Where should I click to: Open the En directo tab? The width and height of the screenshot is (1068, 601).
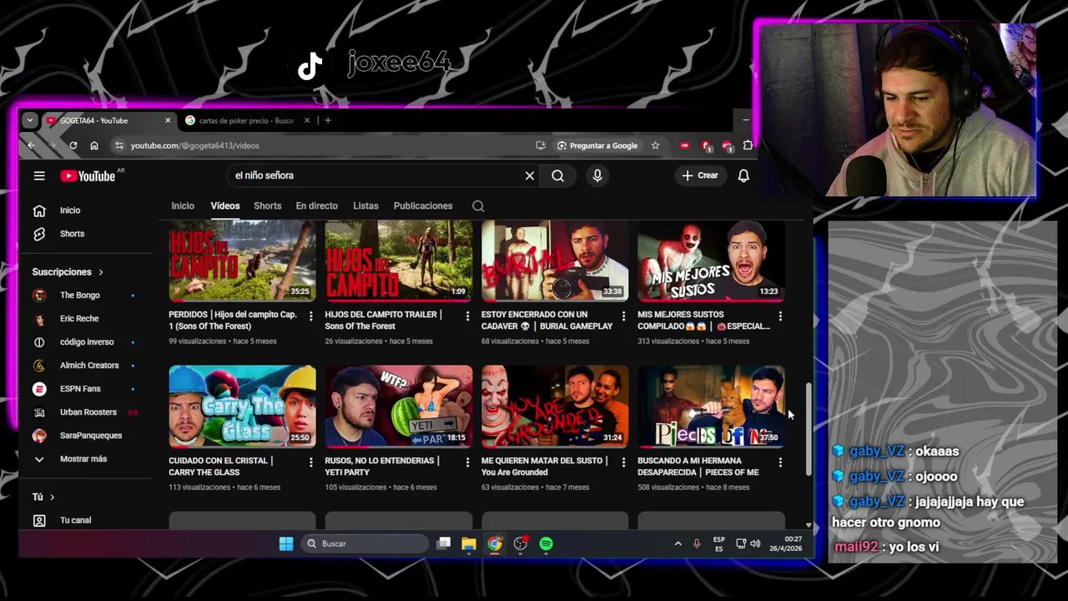[317, 206]
